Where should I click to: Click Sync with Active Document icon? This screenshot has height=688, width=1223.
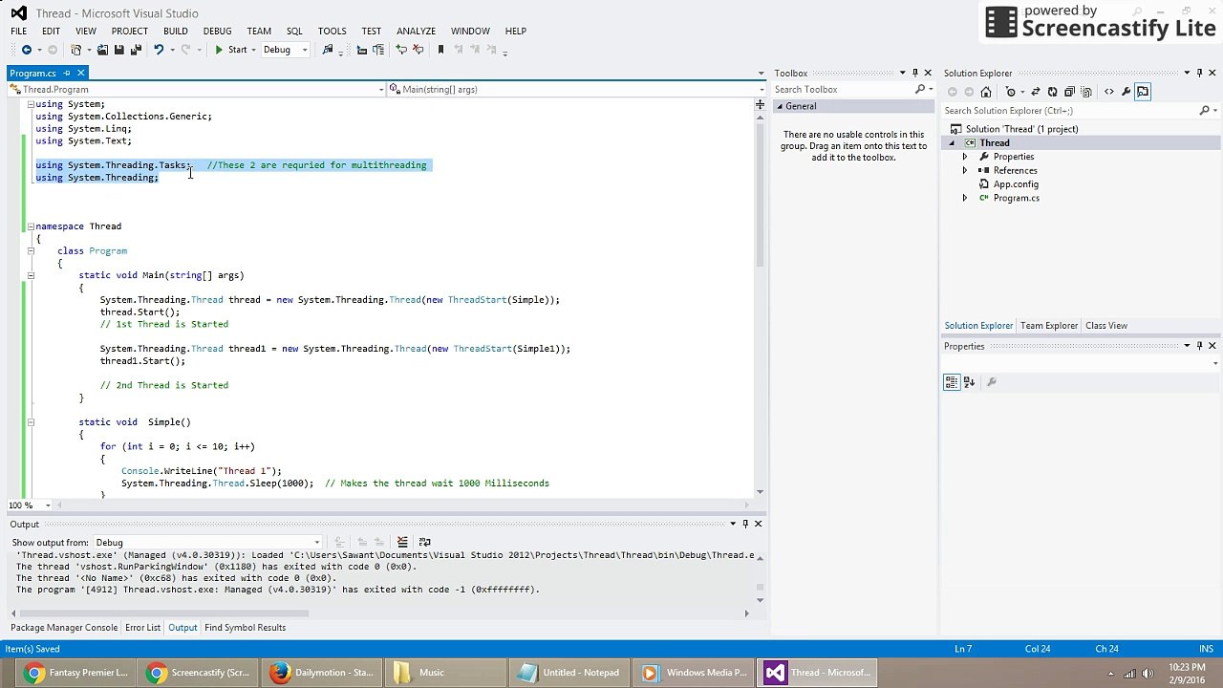click(1036, 92)
